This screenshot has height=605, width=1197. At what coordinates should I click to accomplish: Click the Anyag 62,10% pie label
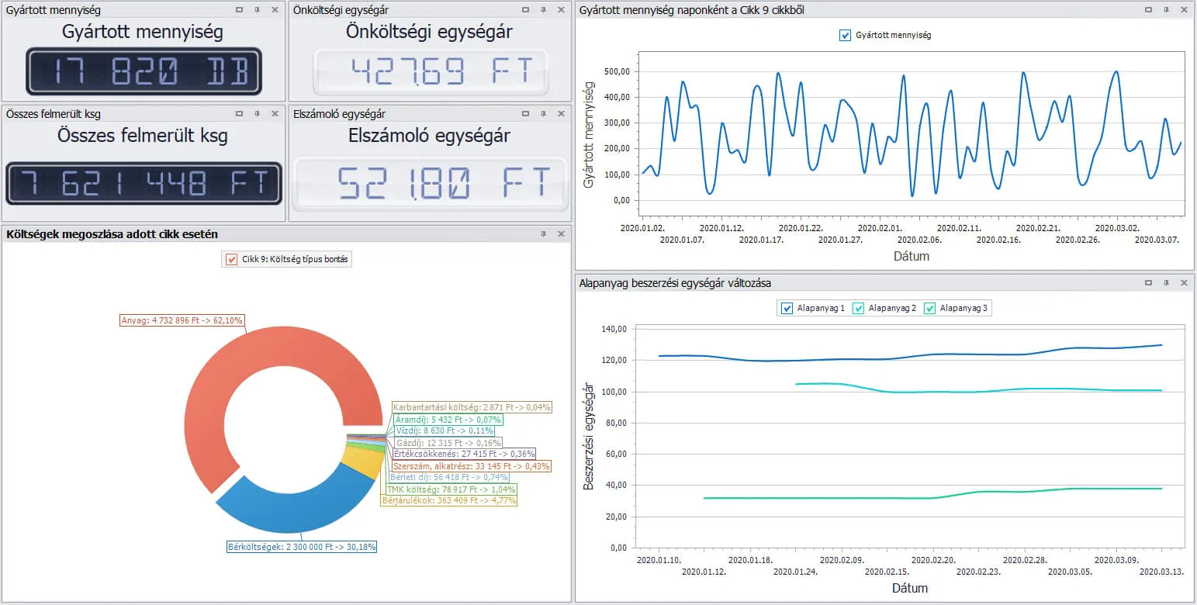click(x=182, y=320)
